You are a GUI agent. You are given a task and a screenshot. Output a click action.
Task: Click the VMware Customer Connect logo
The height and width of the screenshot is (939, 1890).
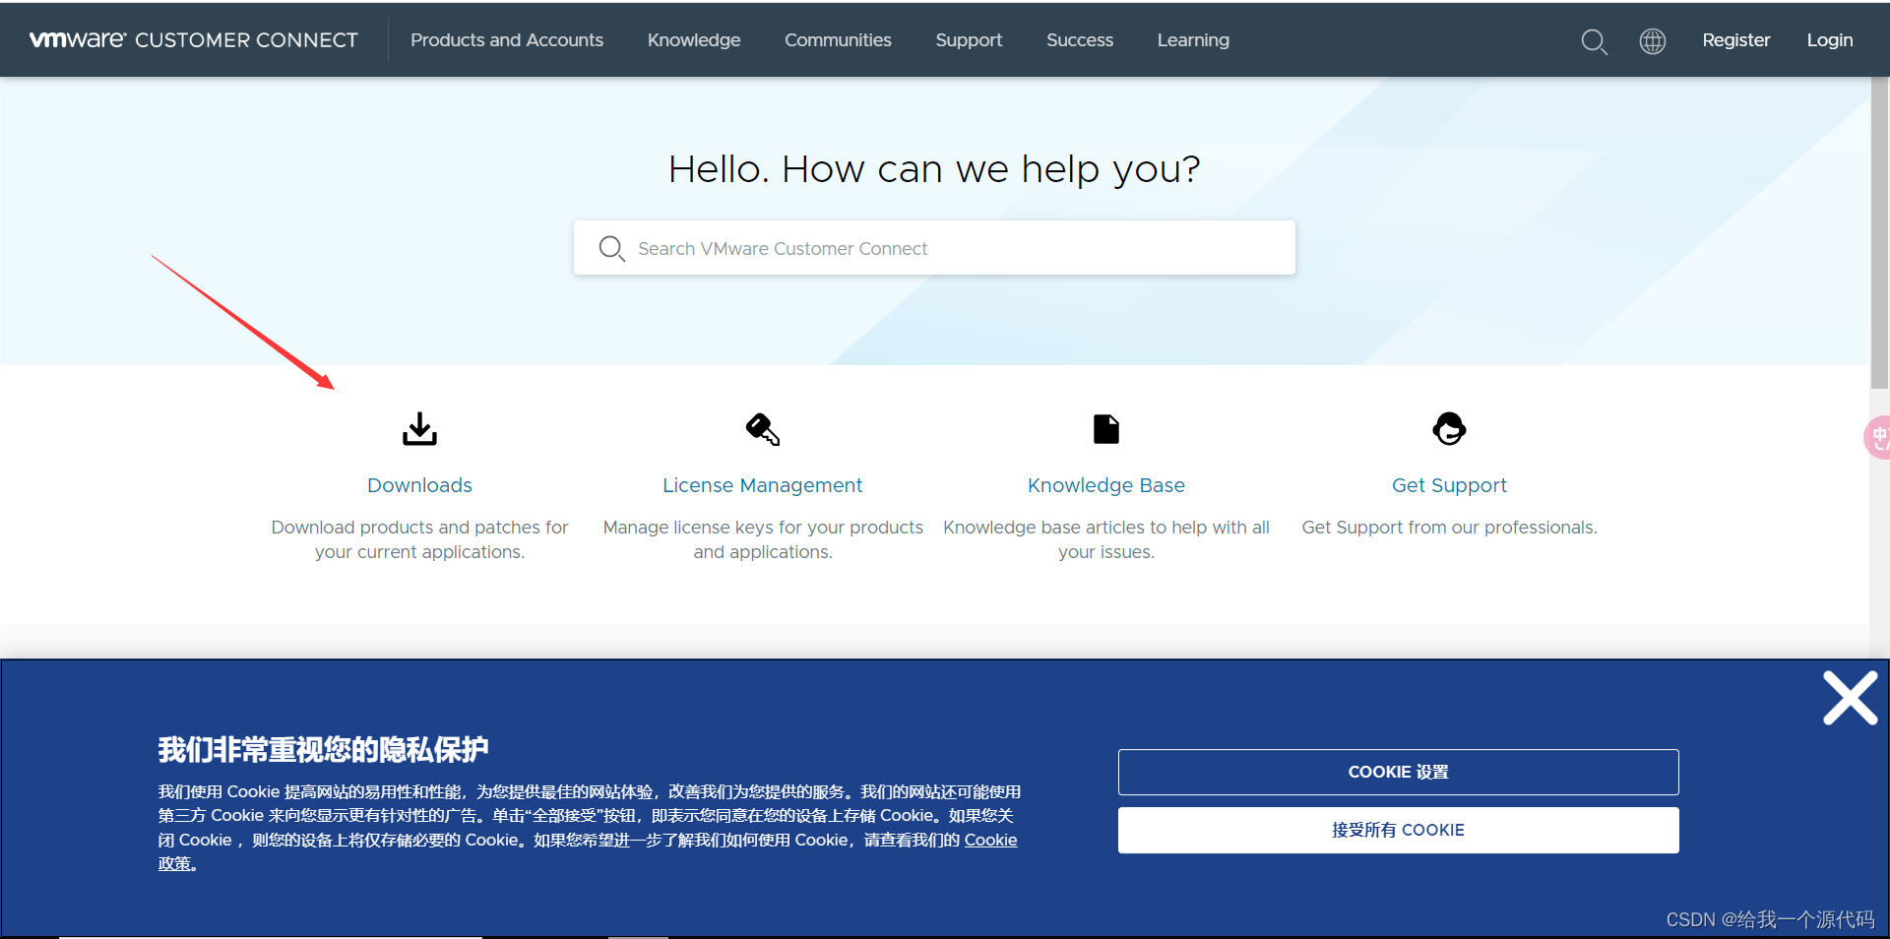tap(194, 40)
